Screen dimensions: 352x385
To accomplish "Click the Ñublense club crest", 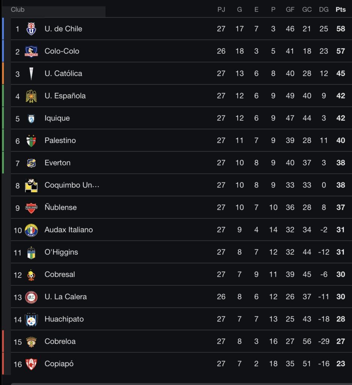I will [31, 208].
